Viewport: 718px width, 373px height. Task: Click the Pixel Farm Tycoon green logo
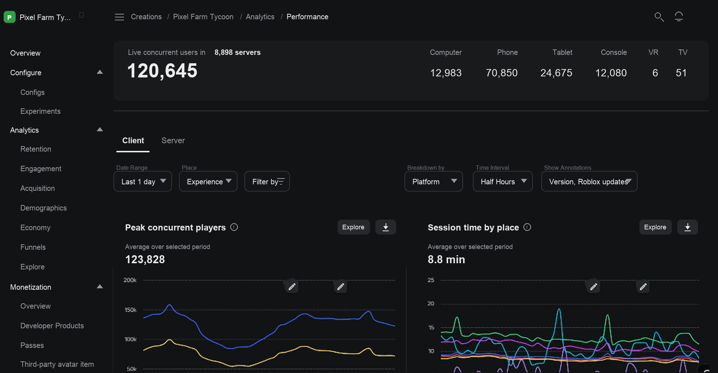pyautogui.click(x=9, y=17)
